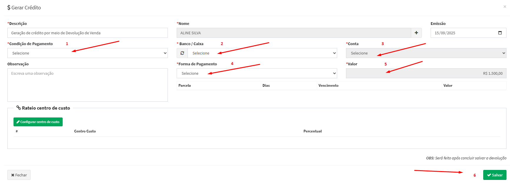Click into the Observação text area
This screenshot has width=510, height=184.
[x=87, y=85]
